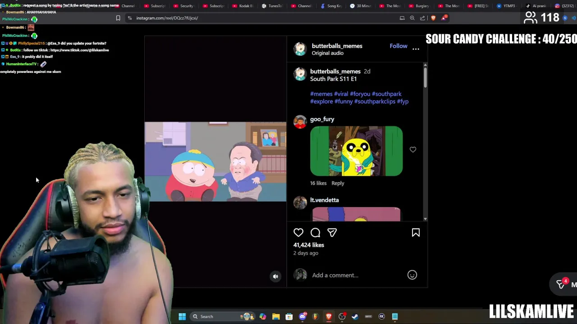577x324 pixels.
Task: Open Brave Rewards triangle icon
Action: coord(444,18)
